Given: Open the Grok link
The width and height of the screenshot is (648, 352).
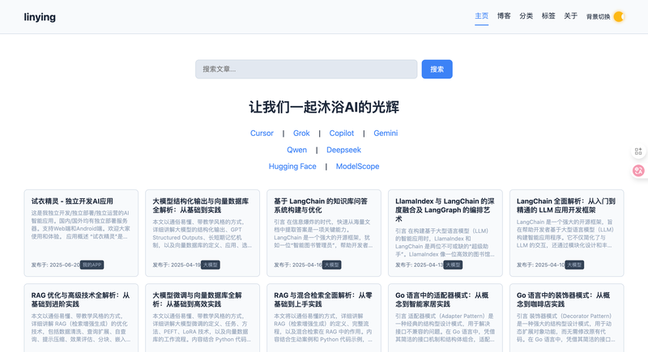Looking at the screenshot, I should pyautogui.click(x=301, y=134).
